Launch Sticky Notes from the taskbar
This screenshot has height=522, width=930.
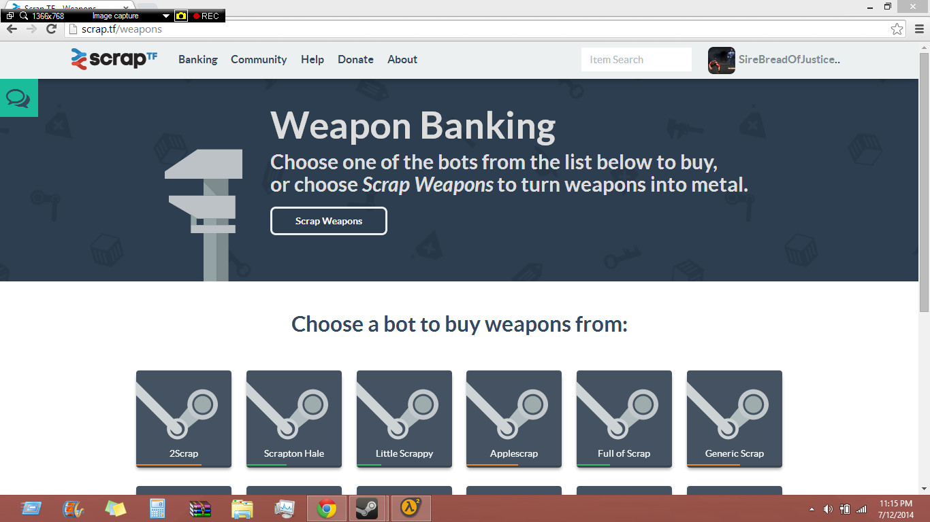point(115,508)
